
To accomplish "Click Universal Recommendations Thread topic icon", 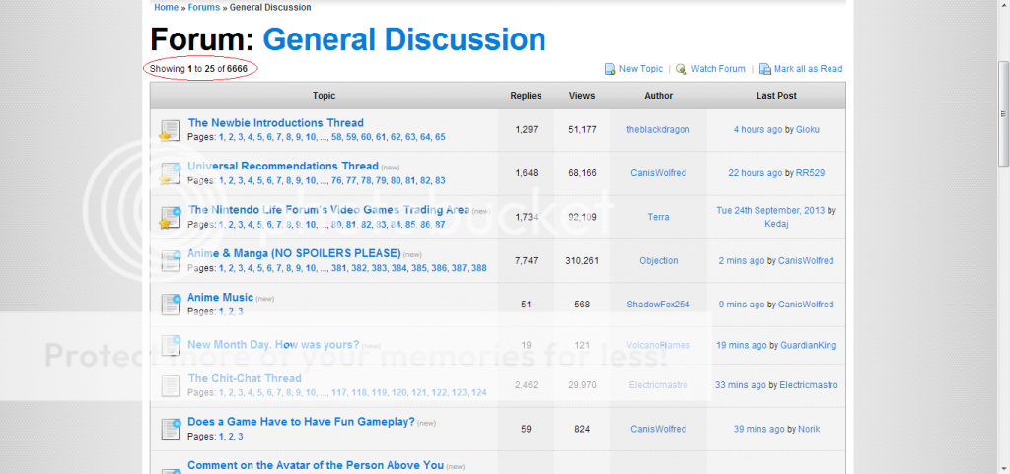I will 170,173.
